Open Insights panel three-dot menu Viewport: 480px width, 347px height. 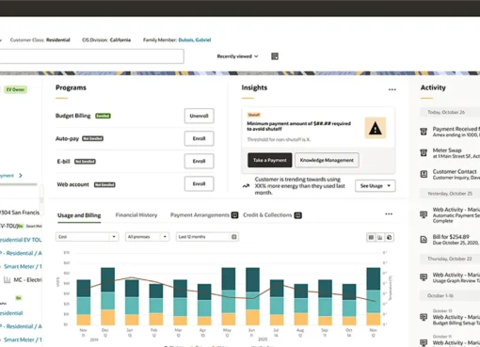(x=392, y=89)
